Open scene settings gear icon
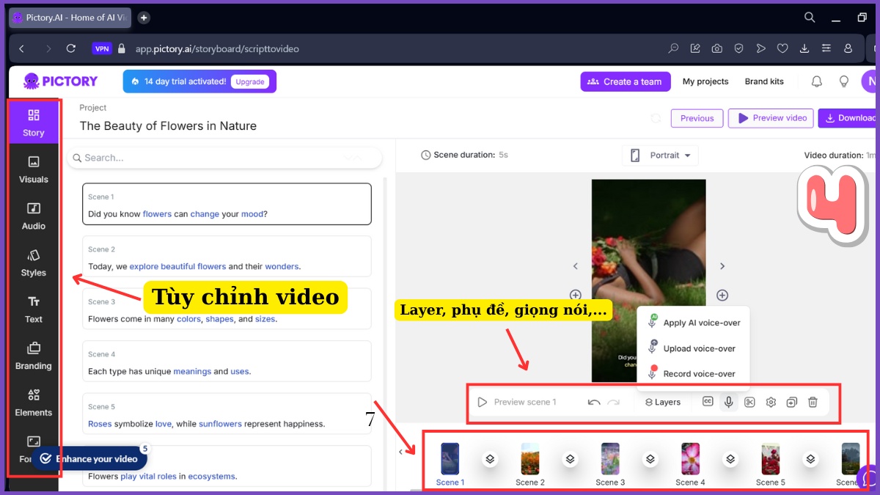Screen dimensions: 880x495 pyautogui.click(x=771, y=402)
